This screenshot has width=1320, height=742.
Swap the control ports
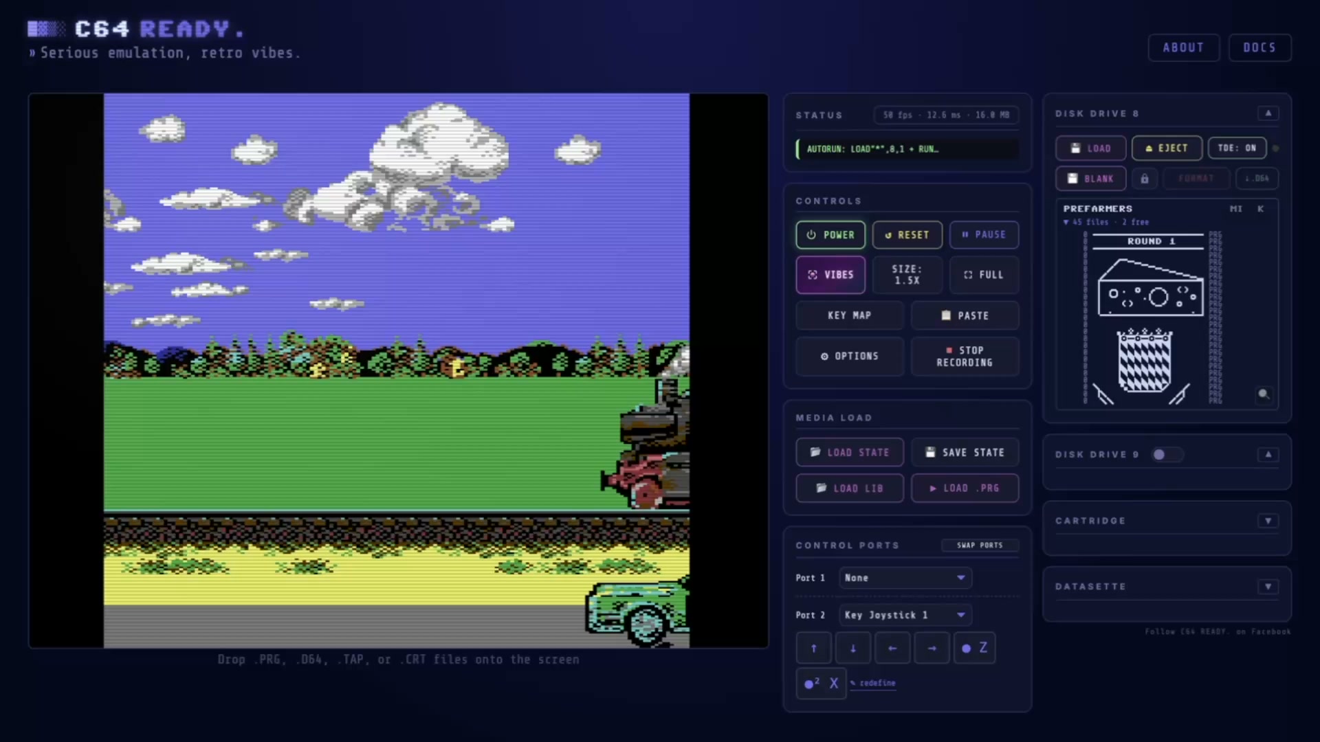pyautogui.click(x=980, y=545)
